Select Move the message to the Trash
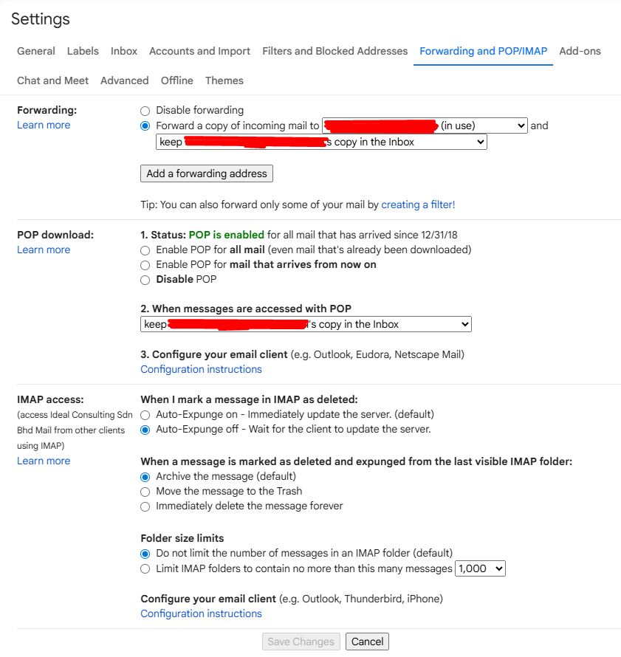The image size is (621, 657). click(x=145, y=492)
